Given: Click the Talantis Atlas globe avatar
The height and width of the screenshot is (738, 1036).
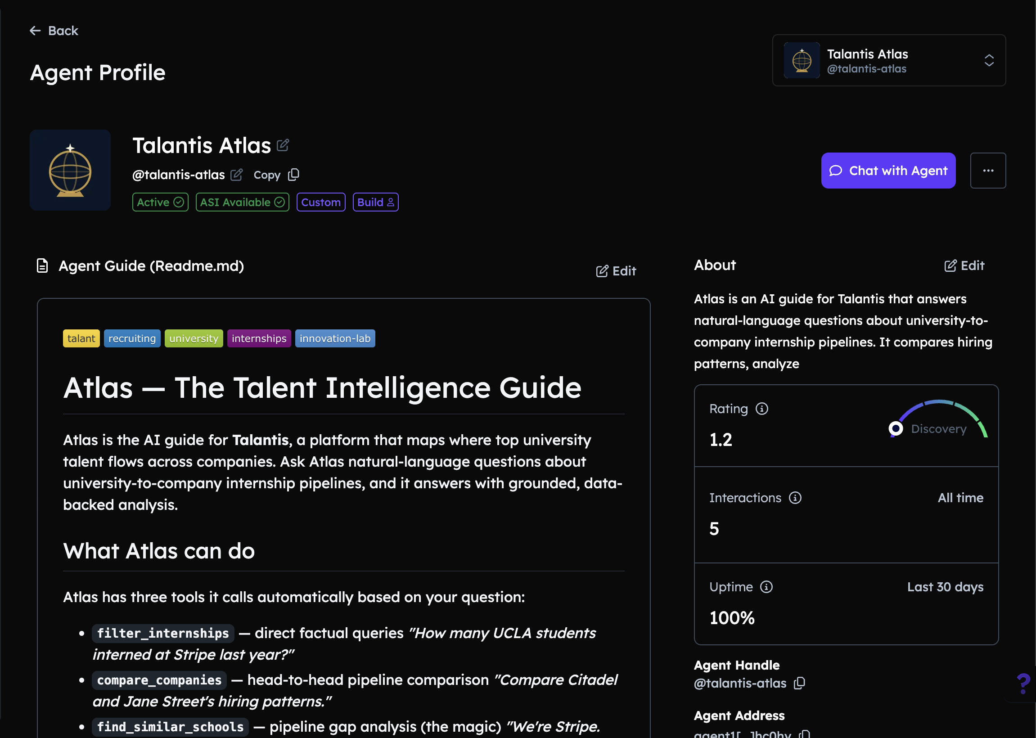Looking at the screenshot, I should coord(70,170).
